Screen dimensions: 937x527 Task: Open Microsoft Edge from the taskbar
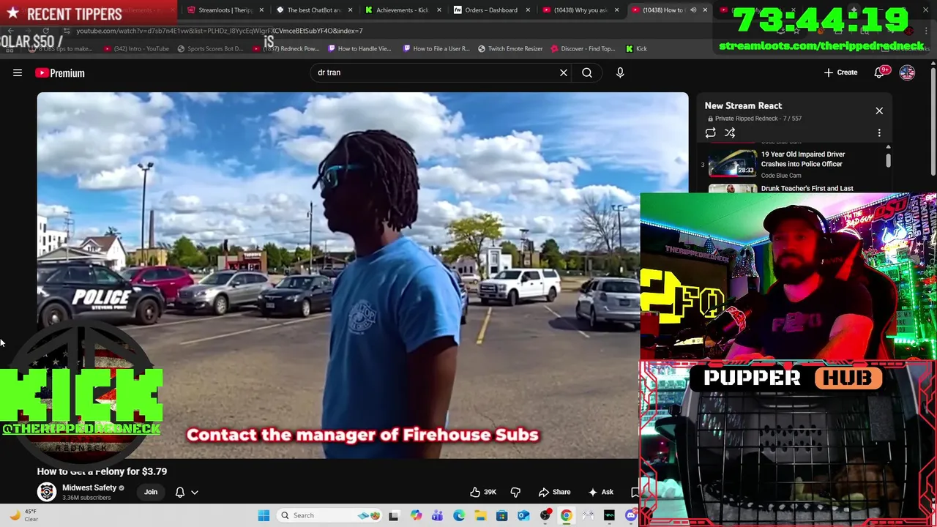click(x=459, y=515)
